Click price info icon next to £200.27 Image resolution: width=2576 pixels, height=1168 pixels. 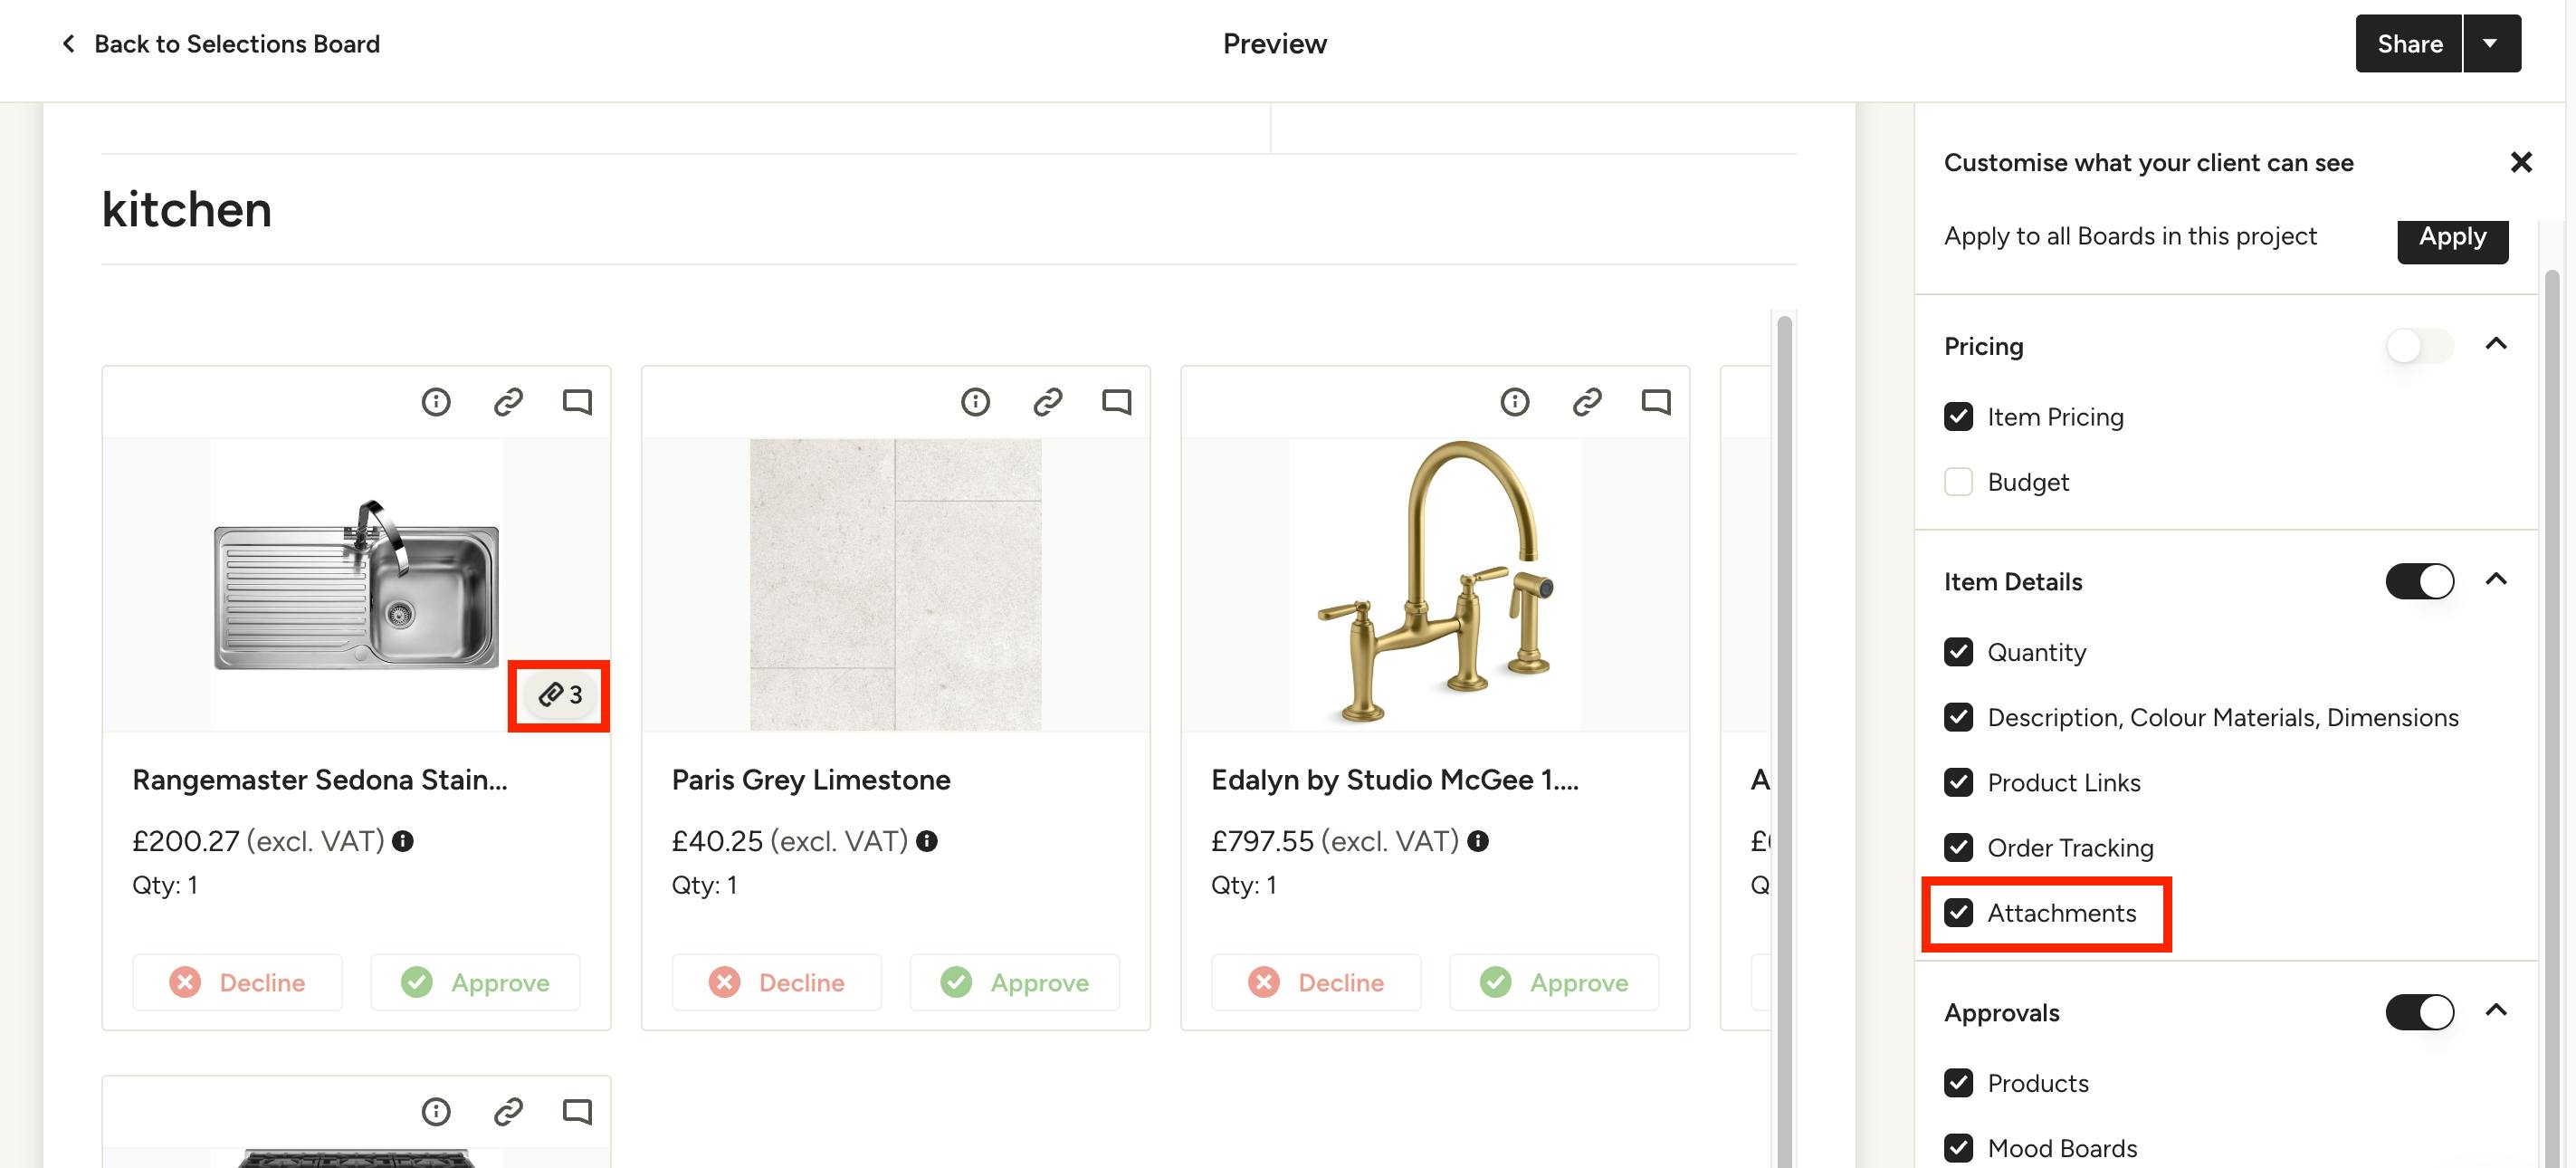pyautogui.click(x=403, y=841)
